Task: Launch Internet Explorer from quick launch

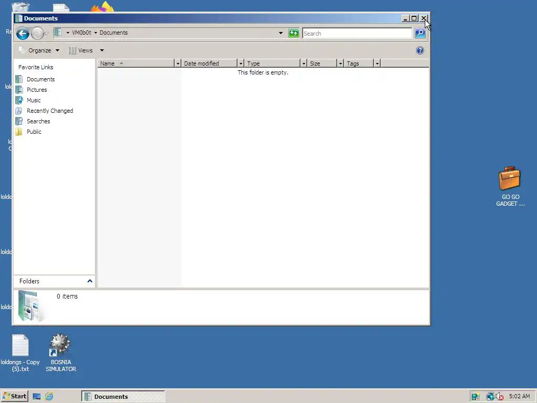Action: pyautogui.click(x=49, y=397)
